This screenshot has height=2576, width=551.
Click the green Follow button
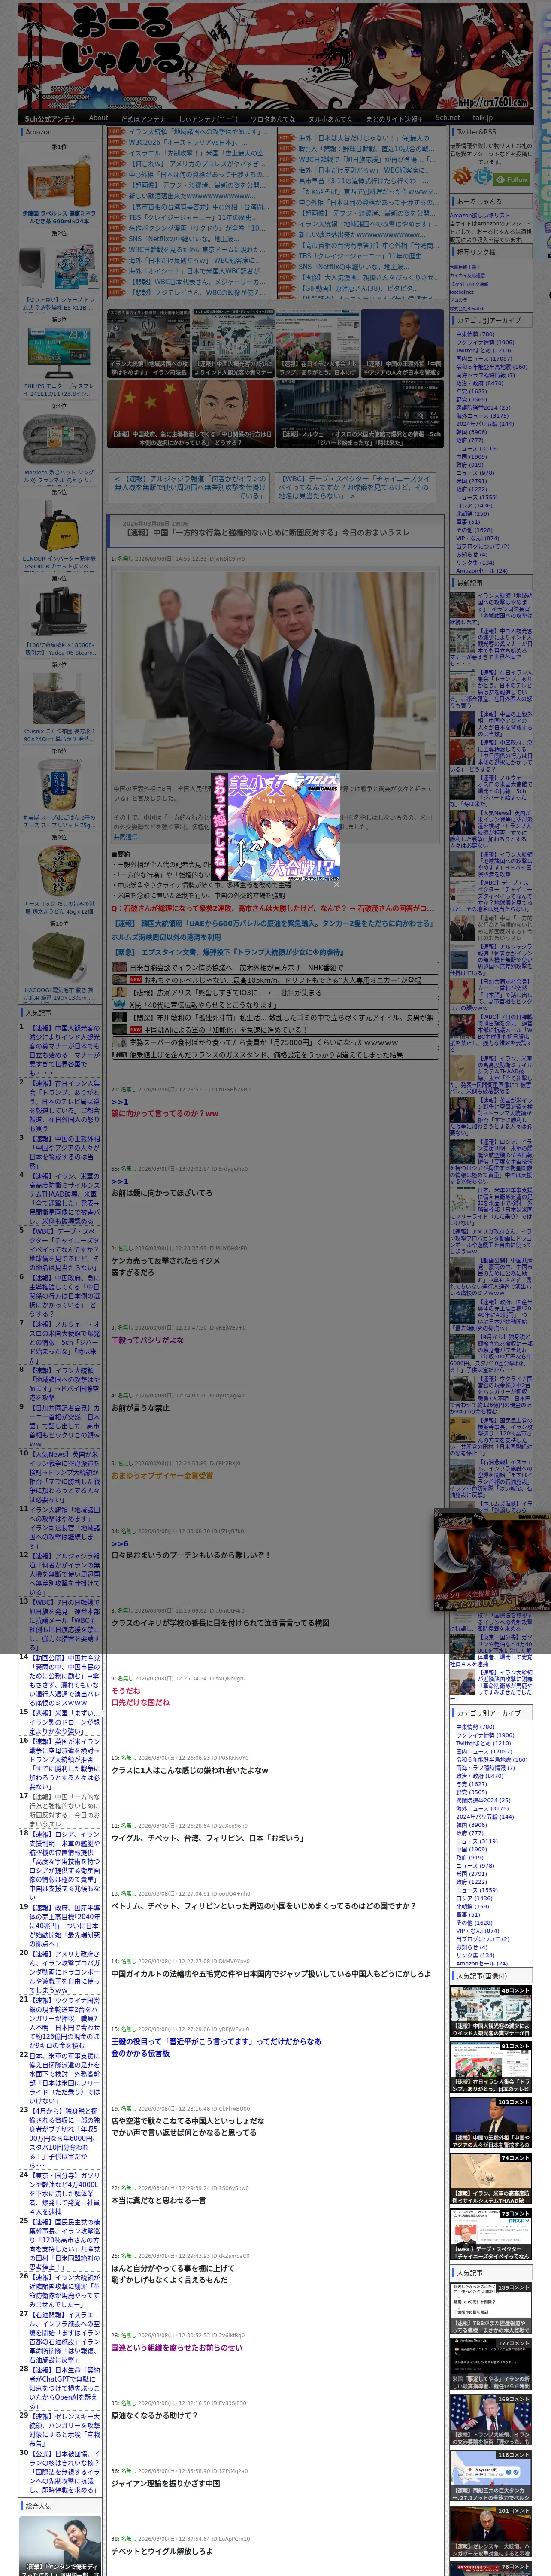[x=512, y=180]
